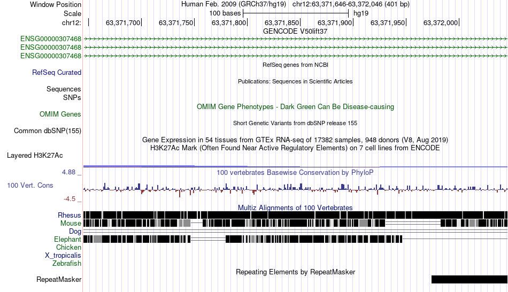The height and width of the screenshot is (292, 508).
Task: Click the Zebrafish alignment label
Action: click(66, 263)
